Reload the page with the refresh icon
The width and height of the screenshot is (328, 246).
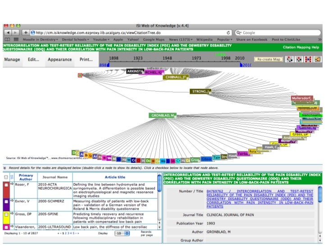click(x=228, y=32)
